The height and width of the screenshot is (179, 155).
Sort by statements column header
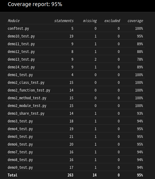[x=64, y=21]
